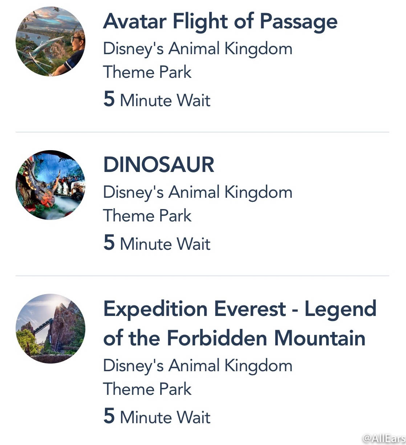The height and width of the screenshot is (445, 406).
Task: Click Disney's Animal Kingdom under Expedition Everest
Action: [198, 366]
